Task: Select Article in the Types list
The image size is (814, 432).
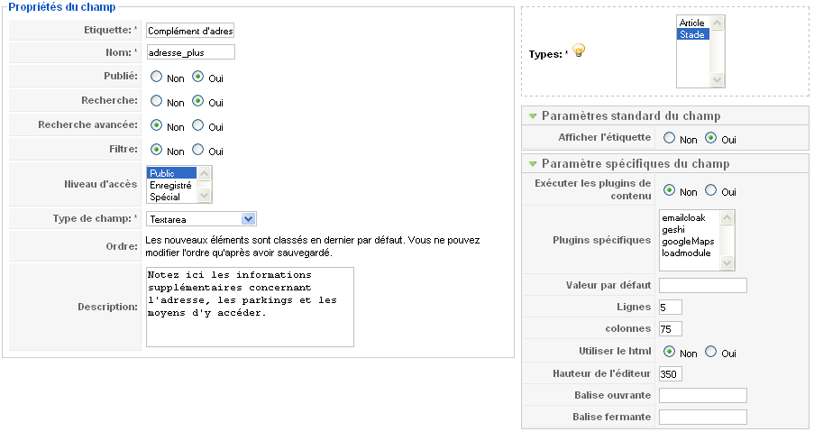Action: tap(692, 23)
